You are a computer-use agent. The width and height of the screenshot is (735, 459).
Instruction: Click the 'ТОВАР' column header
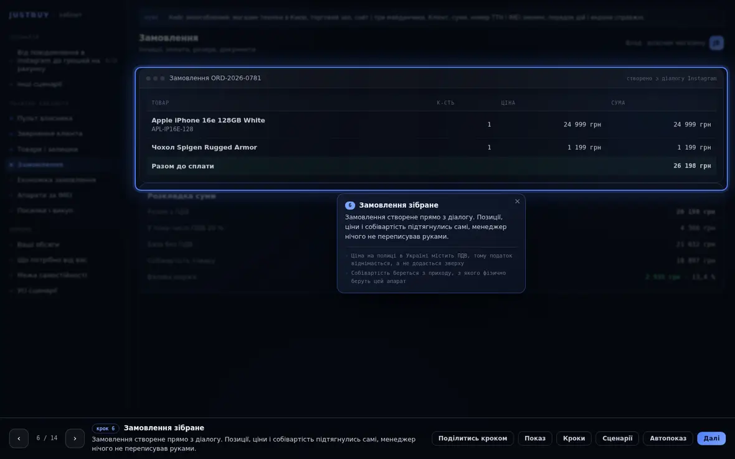tap(160, 103)
